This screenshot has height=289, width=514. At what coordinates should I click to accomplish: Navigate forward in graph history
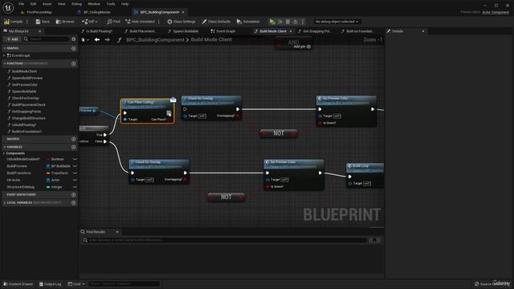[x=107, y=39]
